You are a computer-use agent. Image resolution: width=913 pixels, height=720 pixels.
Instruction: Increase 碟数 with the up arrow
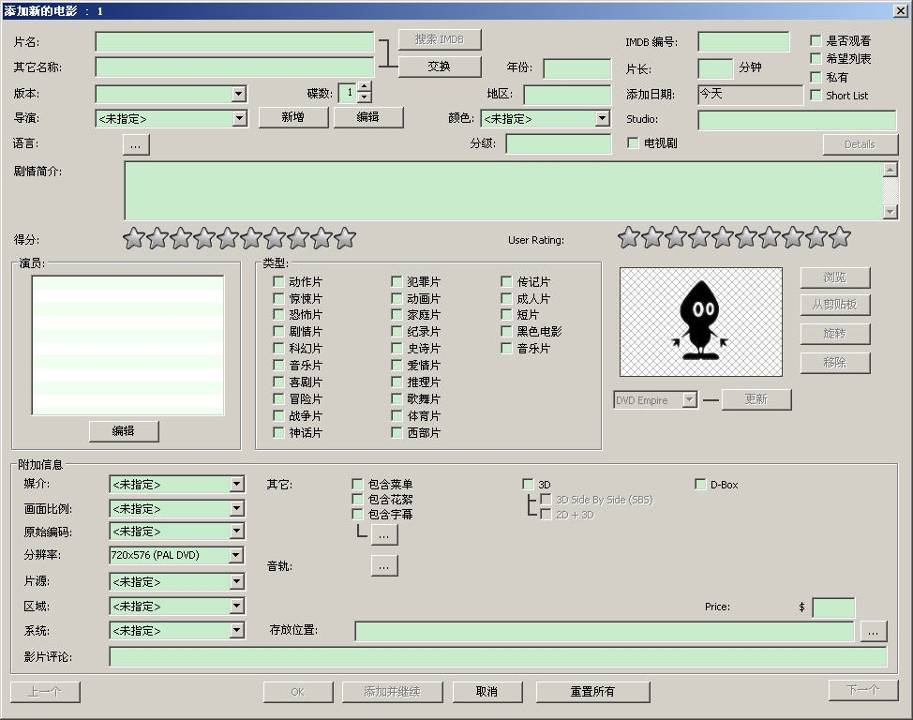[365, 87]
